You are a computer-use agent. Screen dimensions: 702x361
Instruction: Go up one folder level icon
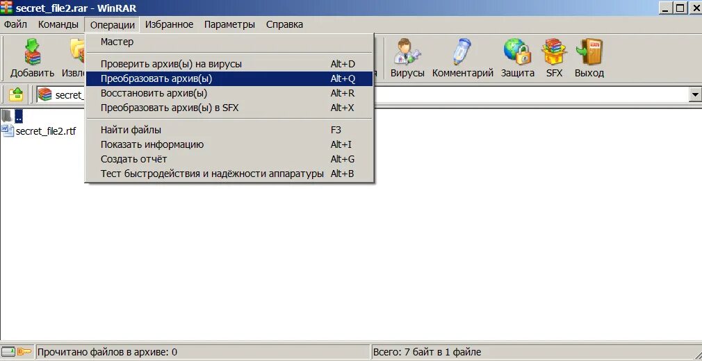[16, 94]
